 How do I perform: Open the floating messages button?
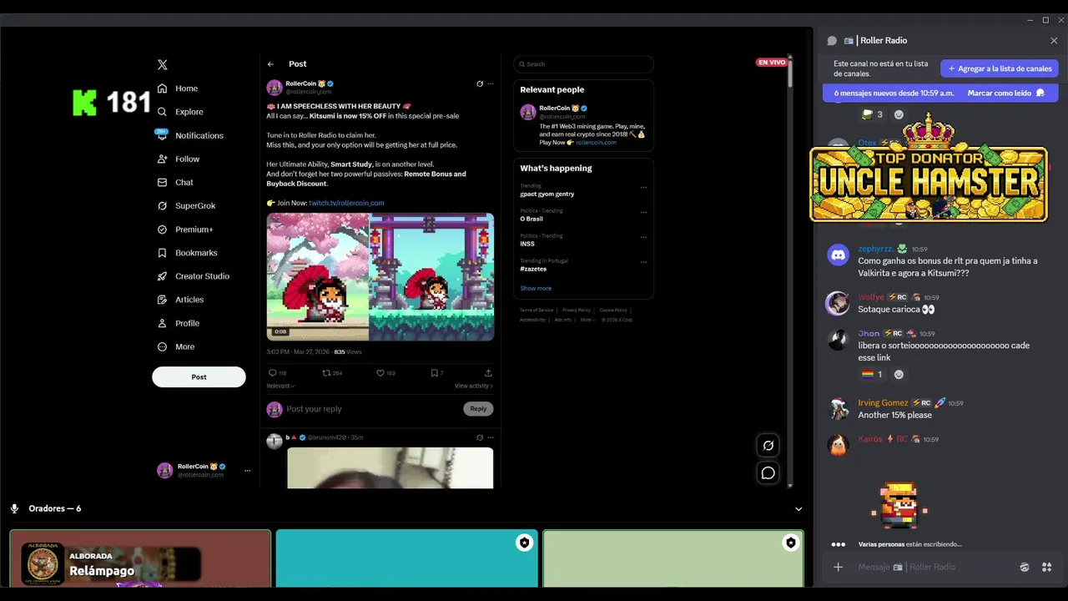(768, 473)
